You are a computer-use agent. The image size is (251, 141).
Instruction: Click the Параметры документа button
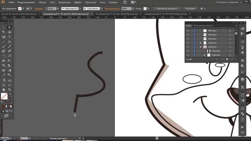(167, 9)
